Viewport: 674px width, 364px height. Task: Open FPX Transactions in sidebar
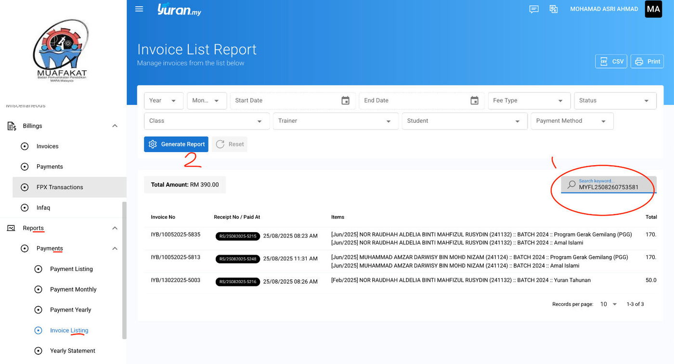[x=60, y=187]
